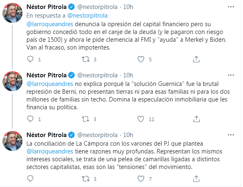Retweet the "solución Guernica" tweet
The width and height of the screenshot is (243, 187).
click(85, 119)
